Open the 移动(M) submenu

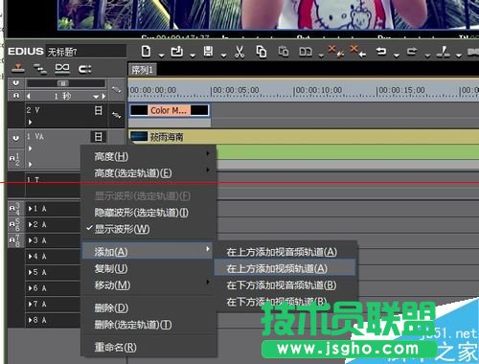[x=148, y=284]
